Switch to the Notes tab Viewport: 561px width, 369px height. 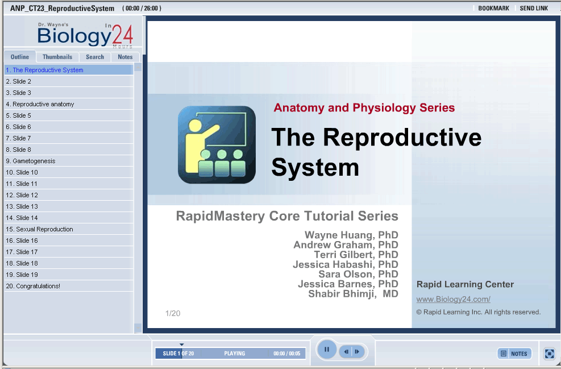125,57
